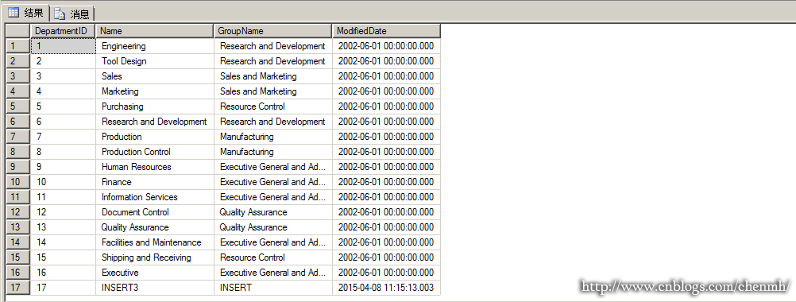The width and height of the screenshot is (796, 302).
Task: Select the GroupName column header
Action: click(x=273, y=31)
